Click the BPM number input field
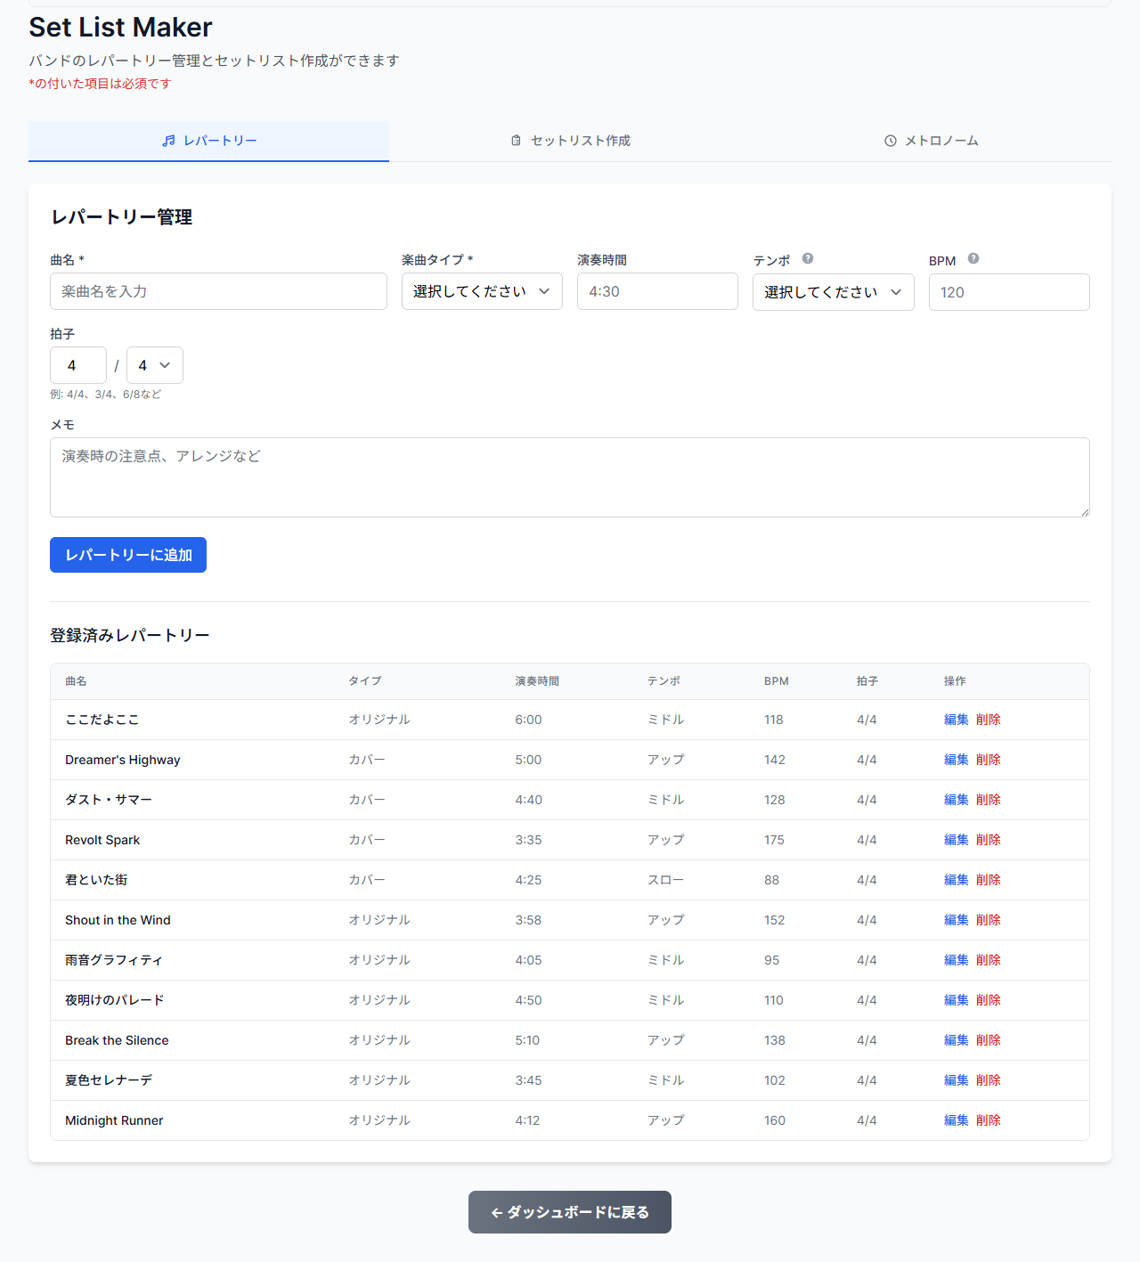The width and height of the screenshot is (1140, 1262). (x=1009, y=292)
